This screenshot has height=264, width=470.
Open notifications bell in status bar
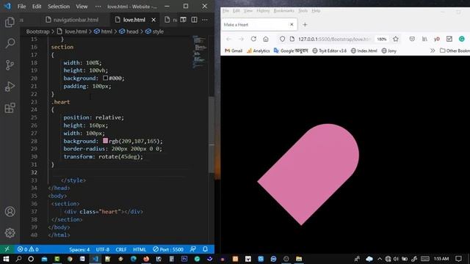(206, 249)
